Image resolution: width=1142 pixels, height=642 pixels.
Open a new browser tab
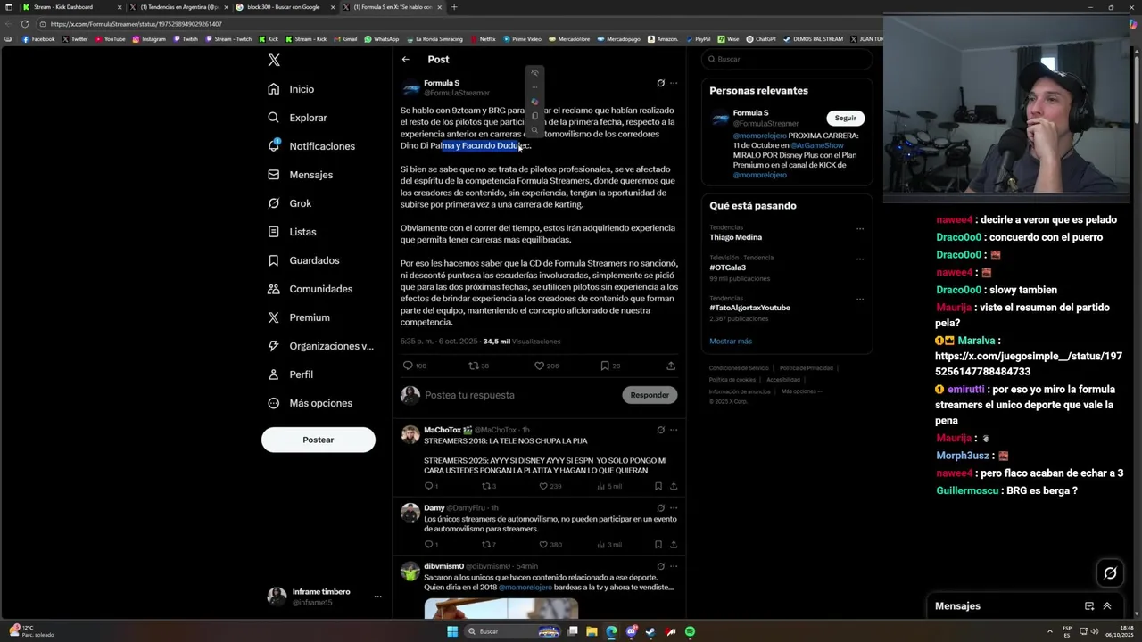[453, 7]
